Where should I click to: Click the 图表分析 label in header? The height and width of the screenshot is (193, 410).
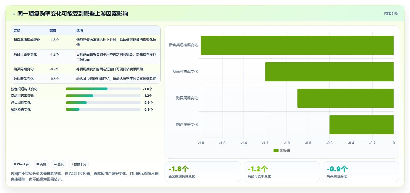click(x=391, y=13)
